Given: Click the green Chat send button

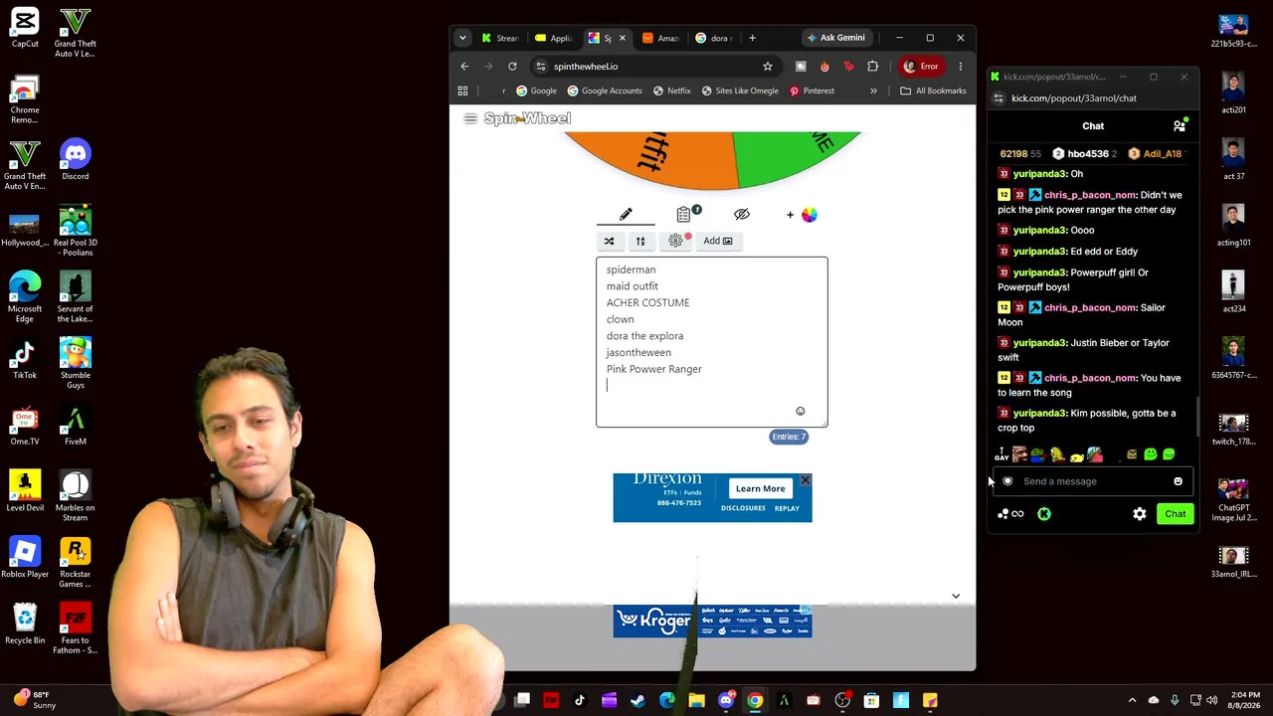Looking at the screenshot, I should (x=1176, y=514).
